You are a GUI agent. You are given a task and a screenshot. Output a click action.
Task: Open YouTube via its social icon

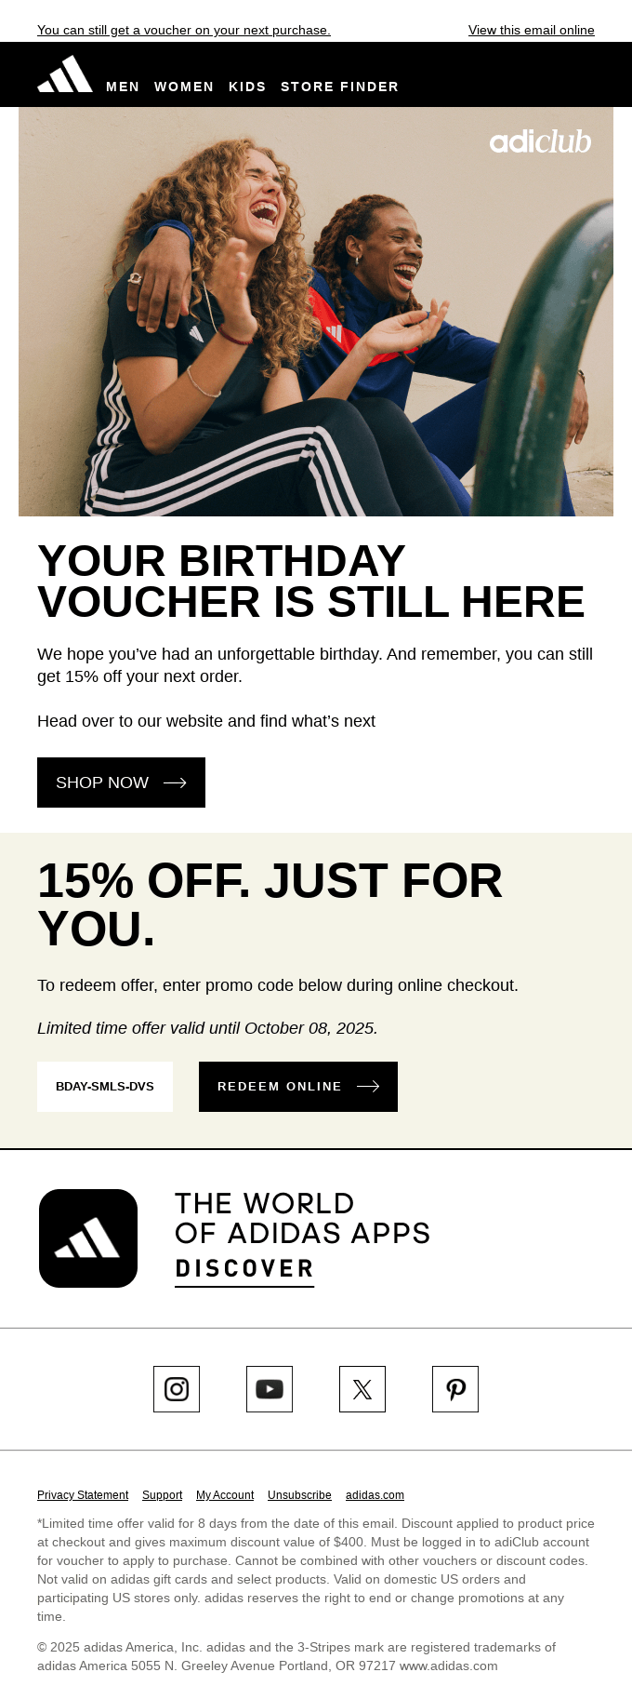[270, 1389]
